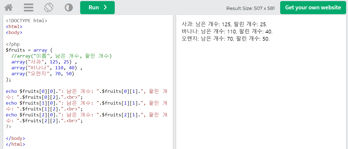
Task: Click the output line starting 바나나
Action: click(227, 31)
